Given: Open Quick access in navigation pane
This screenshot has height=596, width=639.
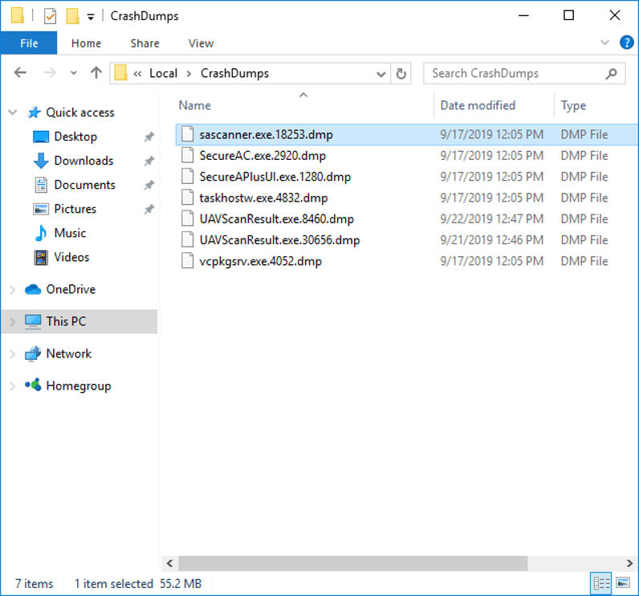Looking at the screenshot, I should [x=80, y=112].
